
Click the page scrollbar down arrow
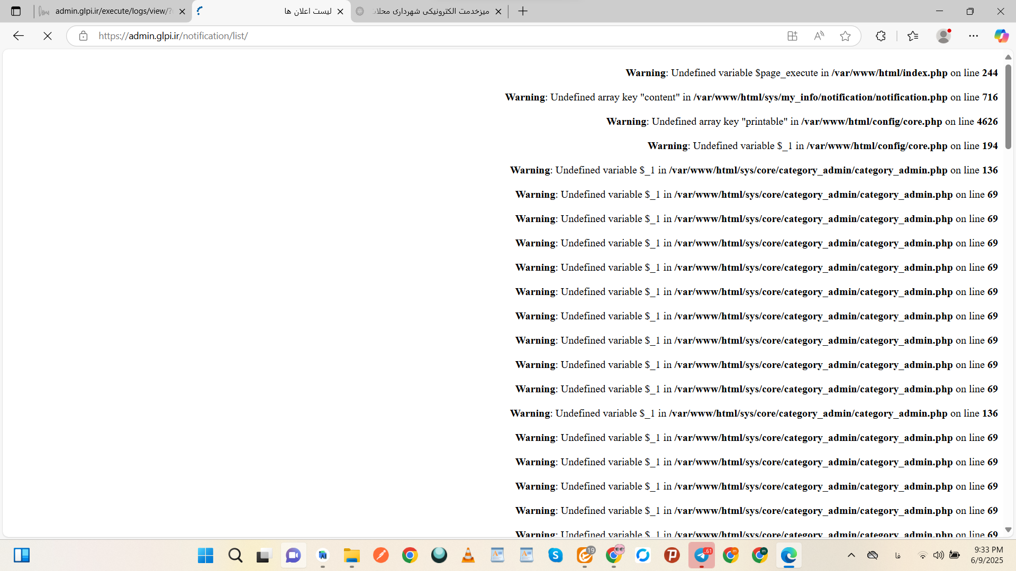tap(1008, 530)
